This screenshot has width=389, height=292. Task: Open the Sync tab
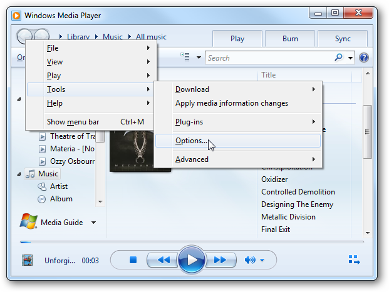point(343,39)
